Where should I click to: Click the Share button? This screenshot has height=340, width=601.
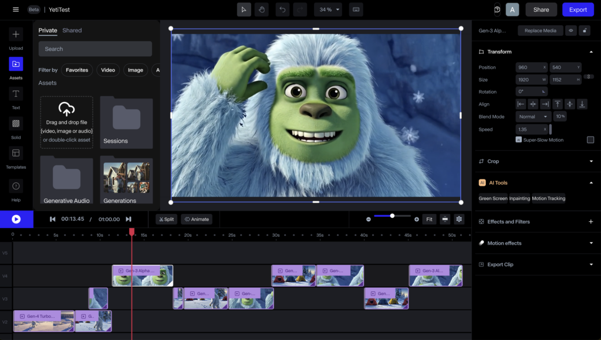[x=541, y=9]
